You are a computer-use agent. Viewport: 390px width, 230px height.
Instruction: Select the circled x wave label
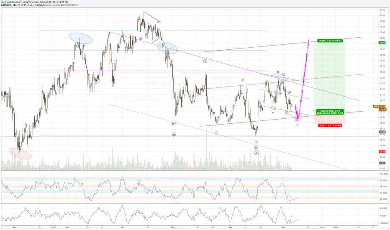point(205,61)
